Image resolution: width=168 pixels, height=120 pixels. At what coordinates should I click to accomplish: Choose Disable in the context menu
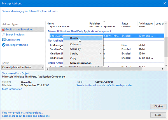click(74, 38)
